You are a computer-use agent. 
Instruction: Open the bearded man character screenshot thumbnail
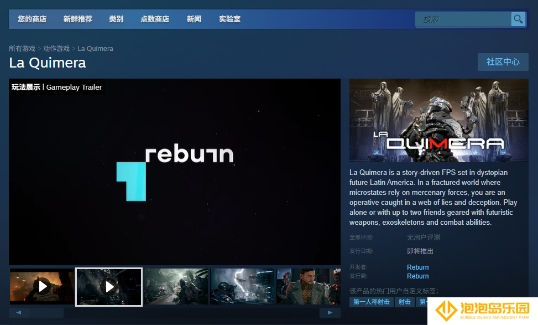point(309,287)
